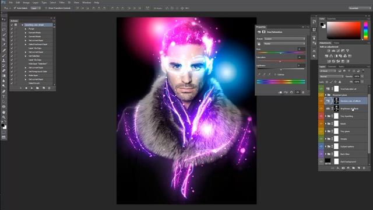Add a Vibrance adjustment from Adjustments panel
373x210 pixels.
click(347, 51)
